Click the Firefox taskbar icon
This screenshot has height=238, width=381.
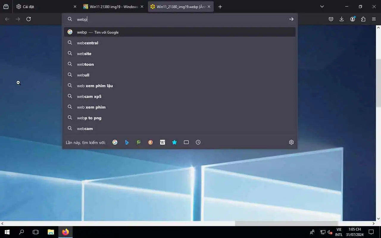[65, 232]
